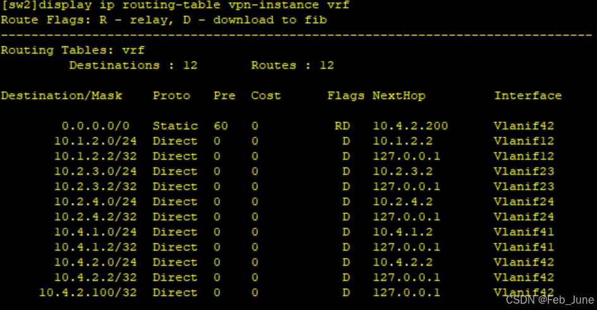Viewport: 597px width, 310px height.
Task: Click destination 10.4.2.100/32
Action: click(x=88, y=292)
